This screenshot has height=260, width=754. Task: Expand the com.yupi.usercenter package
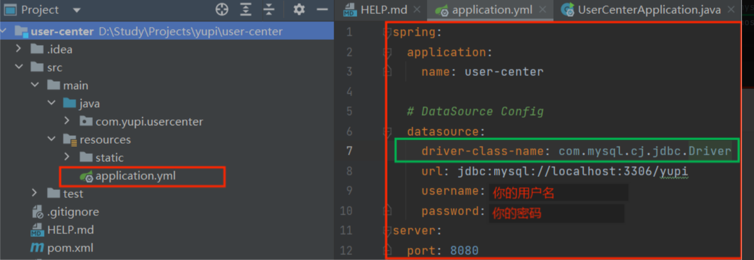[67, 121]
